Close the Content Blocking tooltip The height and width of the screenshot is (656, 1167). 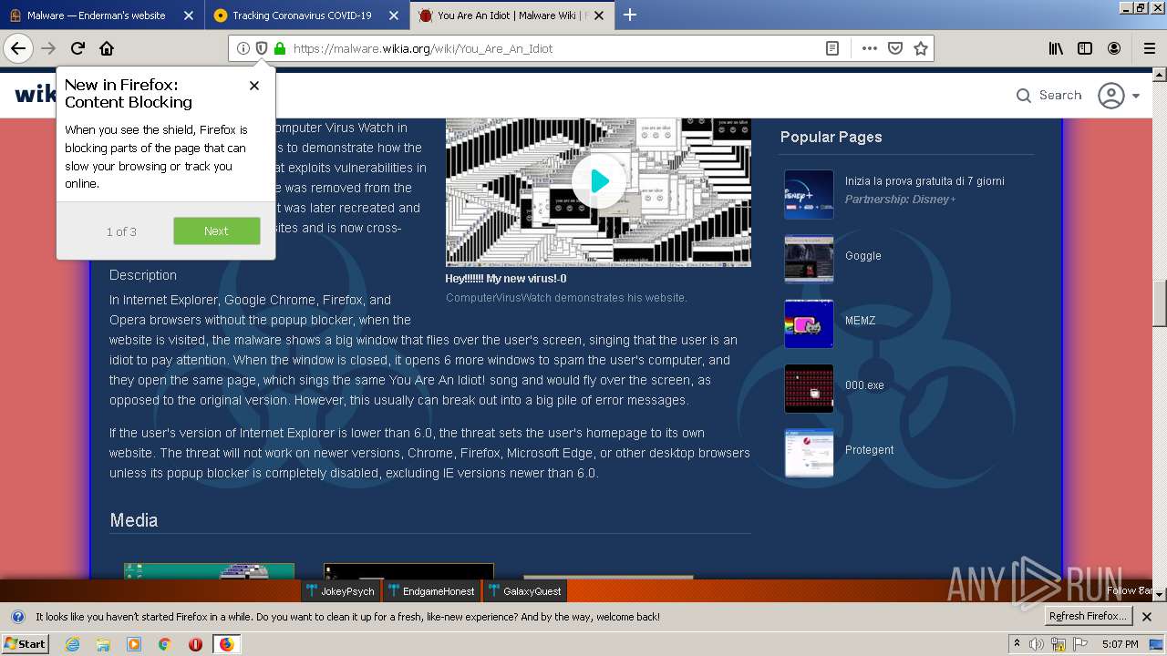pos(254,86)
